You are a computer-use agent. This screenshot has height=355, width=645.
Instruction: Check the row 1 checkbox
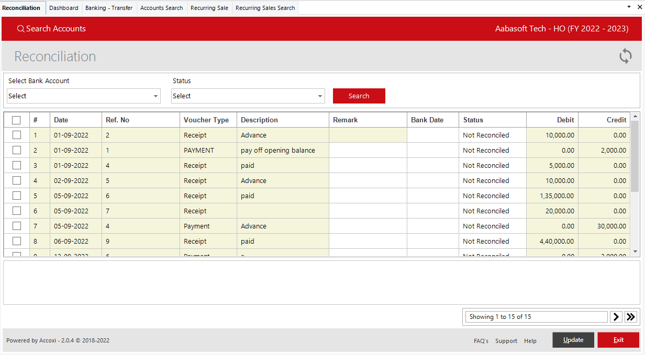click(x=16, y=135)
